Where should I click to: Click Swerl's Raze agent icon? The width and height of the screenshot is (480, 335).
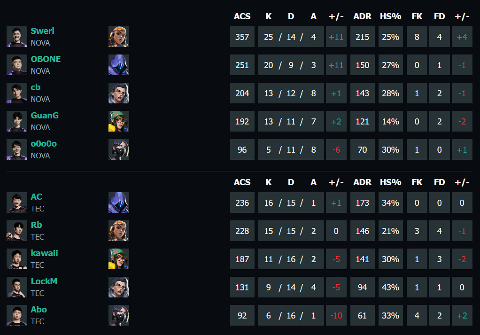point(119,37)
